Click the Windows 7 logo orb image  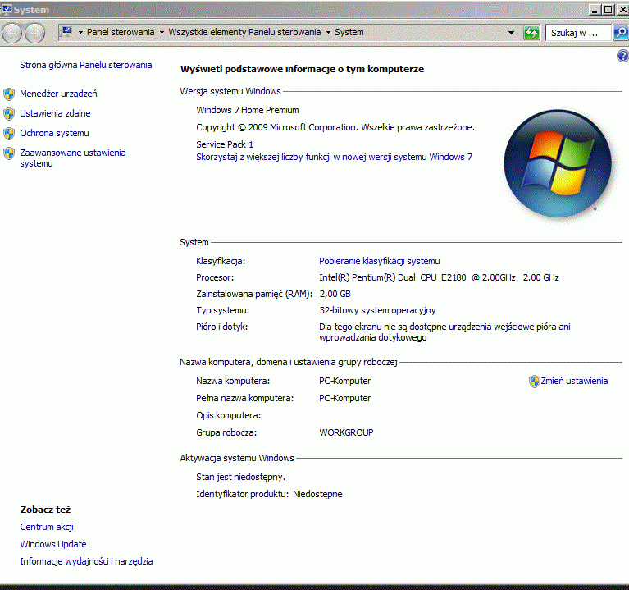pyautogui.click(x=558, y=164)
